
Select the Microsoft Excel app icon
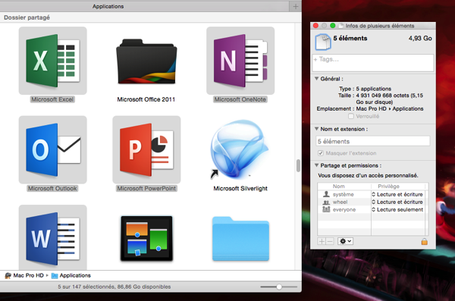(x=53, y=61)
